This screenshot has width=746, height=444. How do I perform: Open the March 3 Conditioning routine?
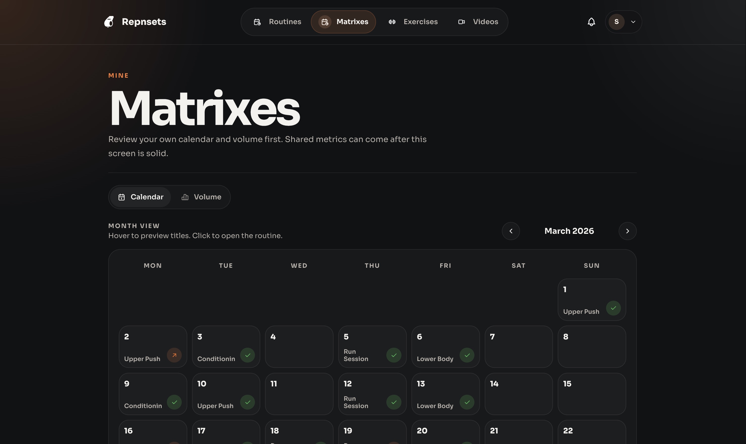point(216,359)
